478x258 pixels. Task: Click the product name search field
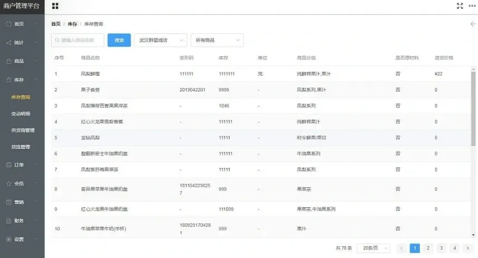click(x=78, y=40)
